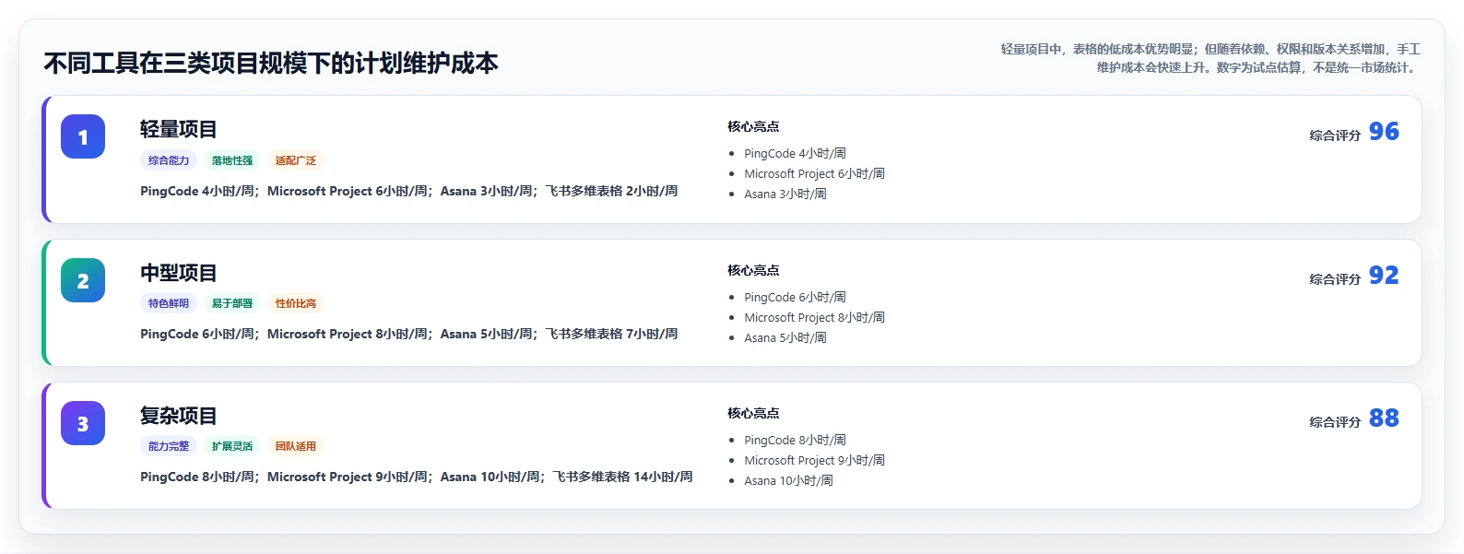Click the 特色鲜明 tag
This screenshot has height=554, width=1464.
[169, 303]
